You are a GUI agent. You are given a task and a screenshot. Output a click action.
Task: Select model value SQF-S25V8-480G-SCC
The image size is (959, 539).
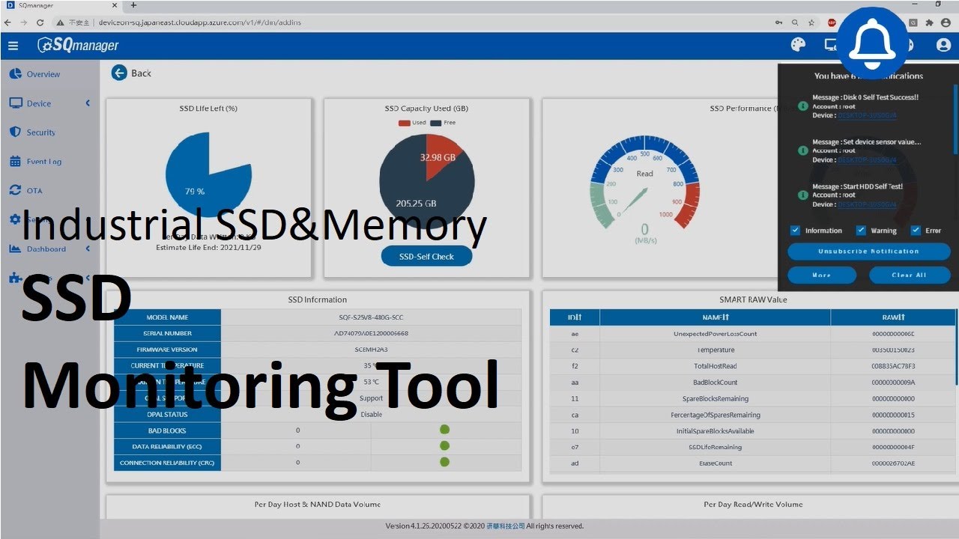click(x=371, y=317)
